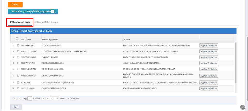Screen dimensions: 248x111
Task: Select the 1MK RETAIL SDN. BHD. checkbox
Action: (18, 69)
